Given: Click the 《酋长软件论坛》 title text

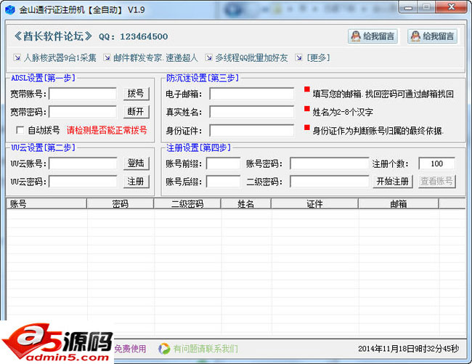Looking at the screenshot, I should pyautogui.click(x=53, y=36).
